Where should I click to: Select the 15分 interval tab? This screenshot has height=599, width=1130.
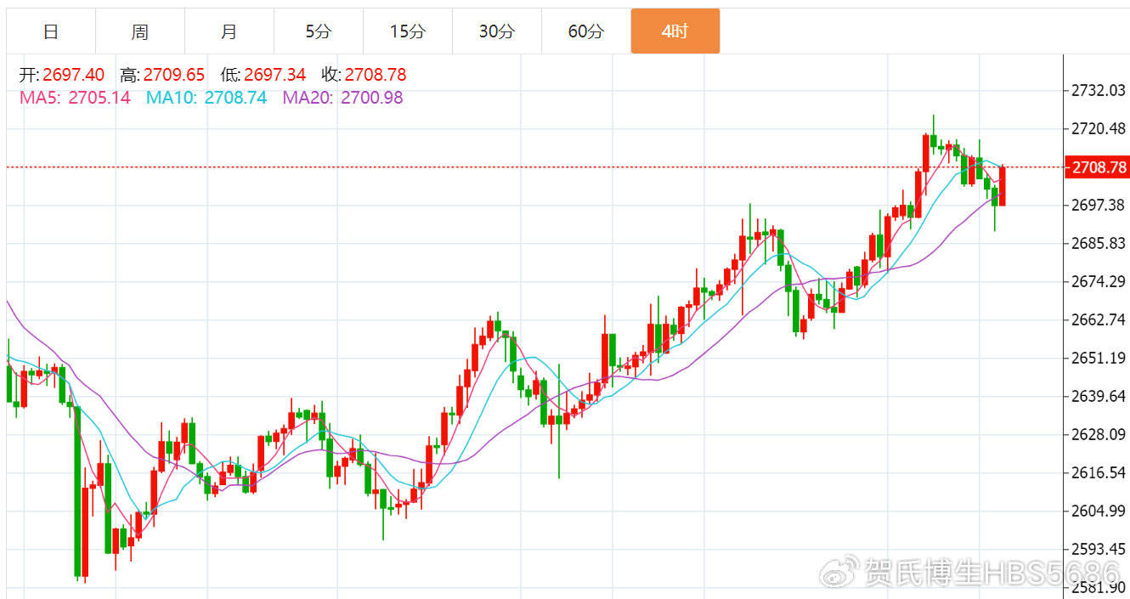408,31
